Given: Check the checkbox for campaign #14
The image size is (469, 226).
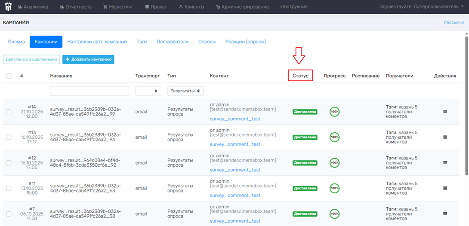Looking at the screenshot, I should 9,112.
